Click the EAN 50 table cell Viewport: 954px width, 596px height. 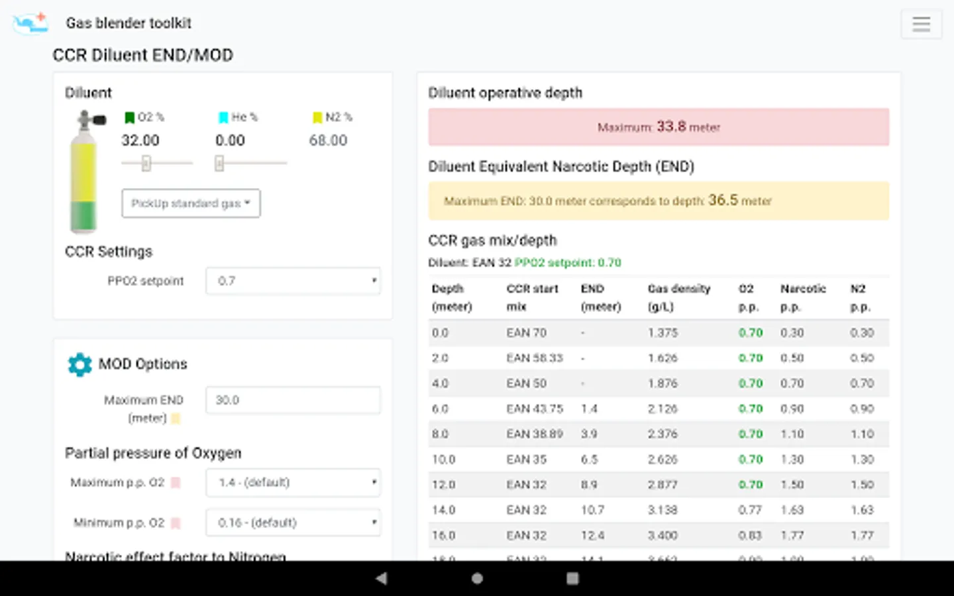(527, 383)
